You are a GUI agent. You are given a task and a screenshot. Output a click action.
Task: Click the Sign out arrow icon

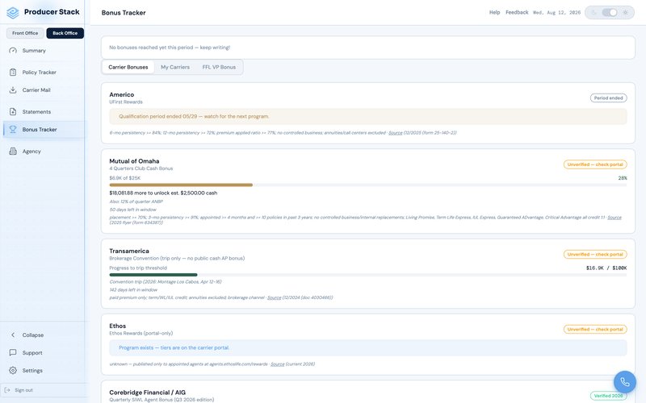(7, 390)
